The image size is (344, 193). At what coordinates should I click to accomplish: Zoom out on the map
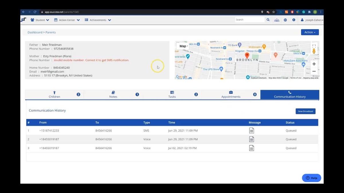point(314,71)
